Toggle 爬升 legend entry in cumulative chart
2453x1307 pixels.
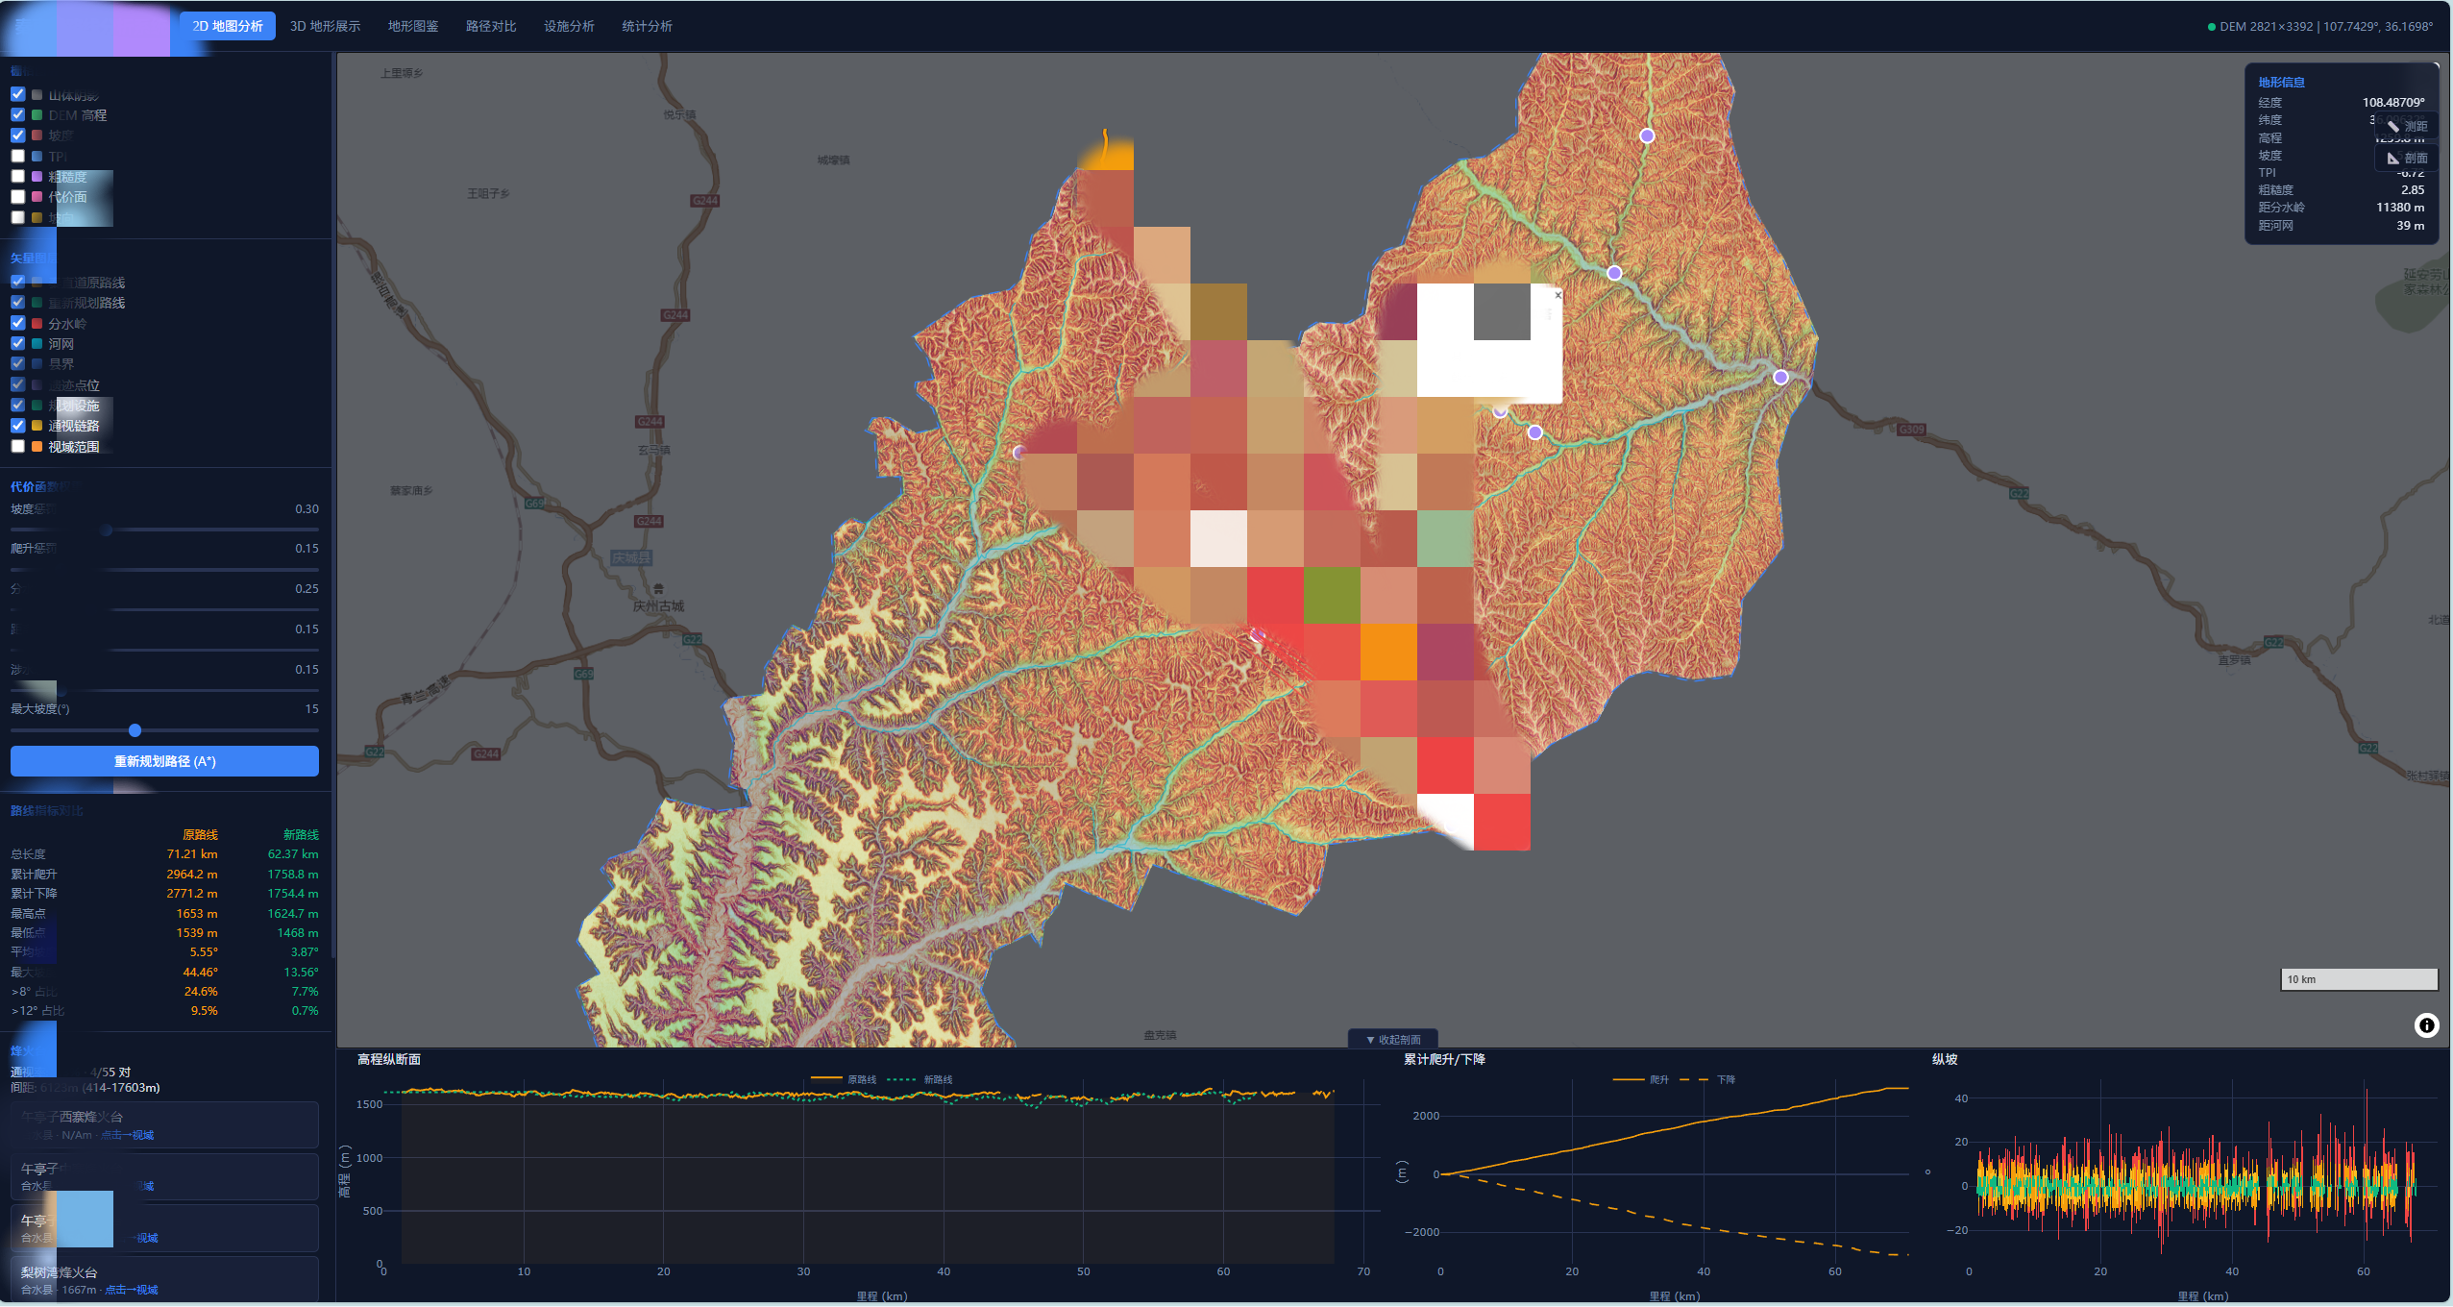coord(1641,1080)
